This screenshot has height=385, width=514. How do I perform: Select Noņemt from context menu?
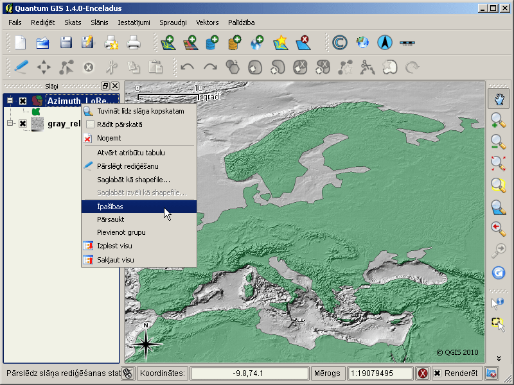[139, 138]
